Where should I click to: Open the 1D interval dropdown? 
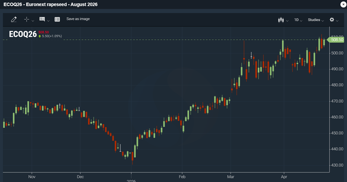(298, 20)
